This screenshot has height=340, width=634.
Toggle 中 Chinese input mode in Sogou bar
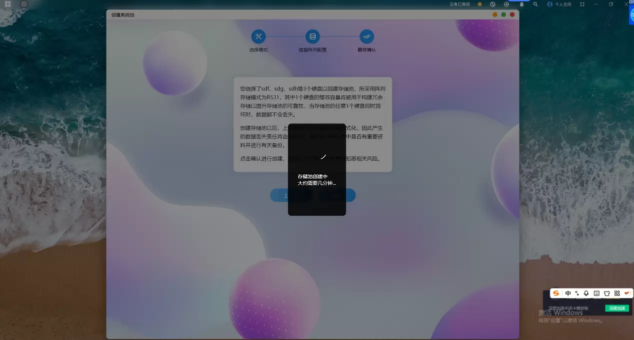[x=568, y=293]
